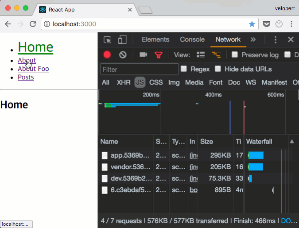
Task: Toggle the JS filter type
Action: click(x=140, y=82)
